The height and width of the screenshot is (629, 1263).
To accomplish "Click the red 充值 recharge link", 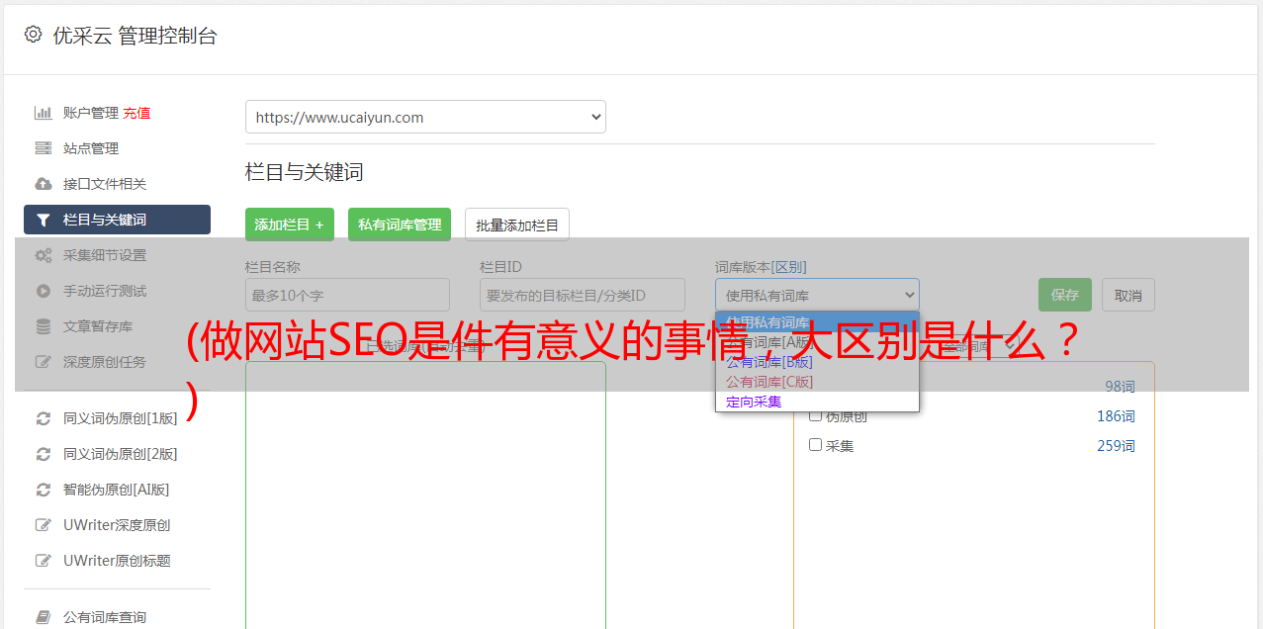I will coord(136,113).
